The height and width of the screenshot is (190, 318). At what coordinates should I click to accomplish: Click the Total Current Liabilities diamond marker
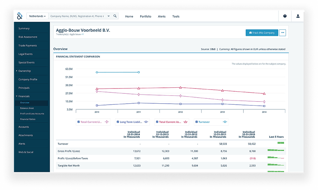pyautogui.click(x=107, y=122)
